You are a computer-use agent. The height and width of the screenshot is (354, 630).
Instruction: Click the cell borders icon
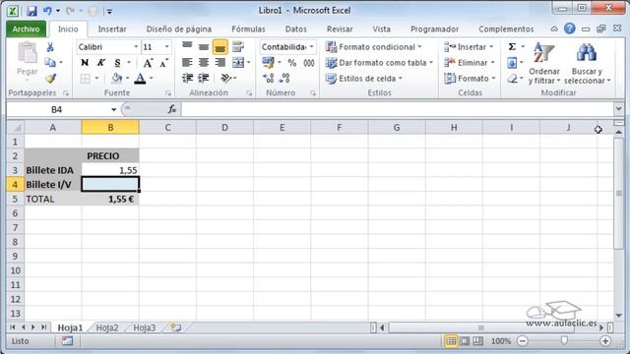click(x=86, y=79)
